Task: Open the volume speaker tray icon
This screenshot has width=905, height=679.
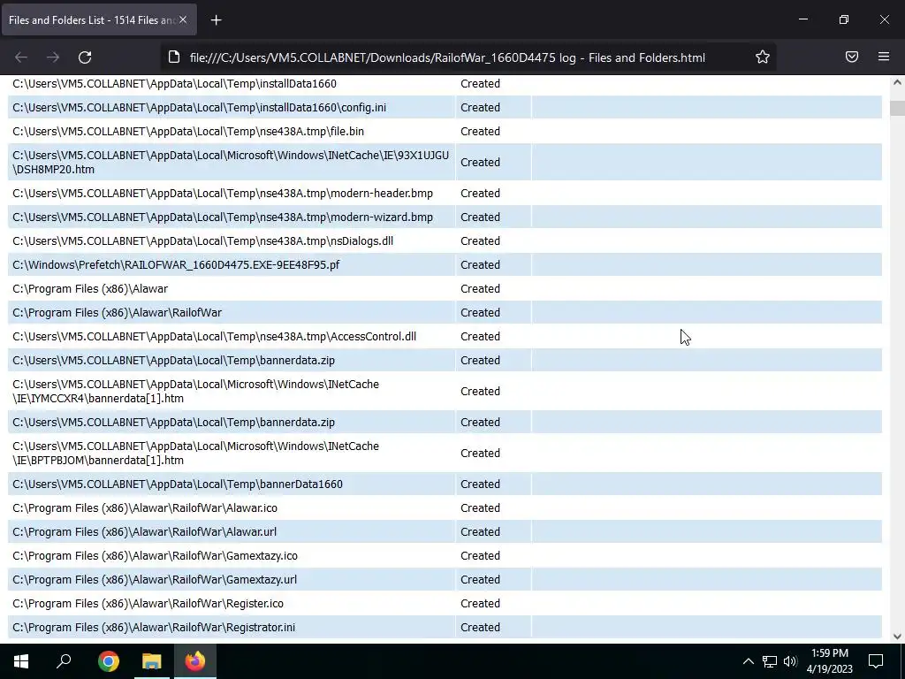Action: point(790,661)
